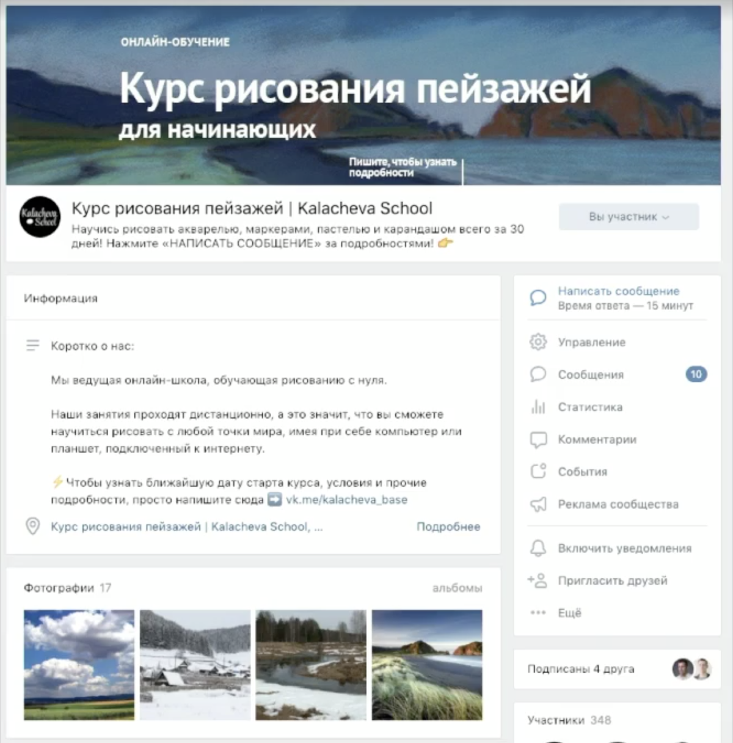Screen dimensions: 733x743
Task: Open Управление via the gear icon
Action: tap(538, 342)
